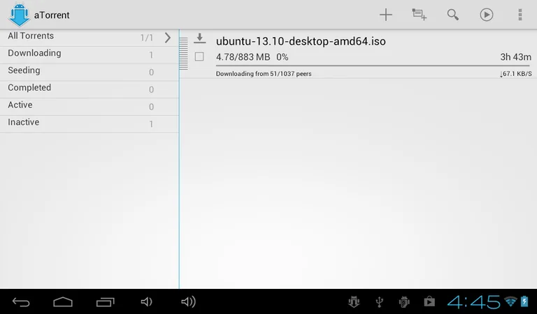Tick the checkbox for ubuntu iso torrent

point(199,57)
